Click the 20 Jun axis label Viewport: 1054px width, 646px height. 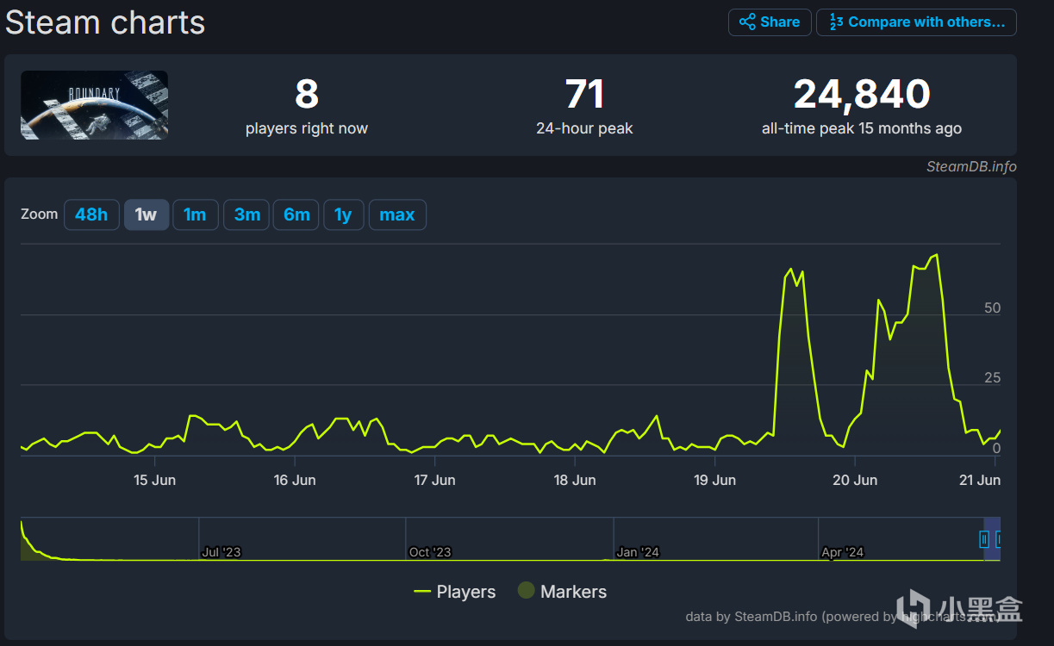855,480
